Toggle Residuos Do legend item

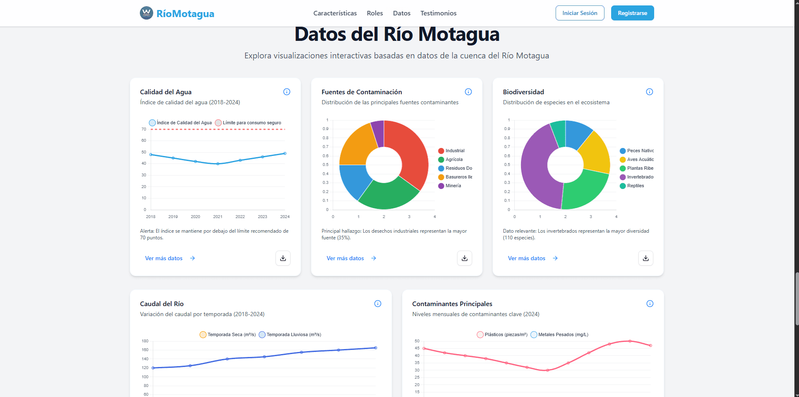[x=455, y=168]
